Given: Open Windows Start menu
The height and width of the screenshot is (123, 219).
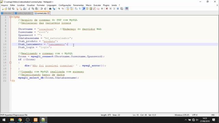Looking at the screenshot, I should coord(4,120).
